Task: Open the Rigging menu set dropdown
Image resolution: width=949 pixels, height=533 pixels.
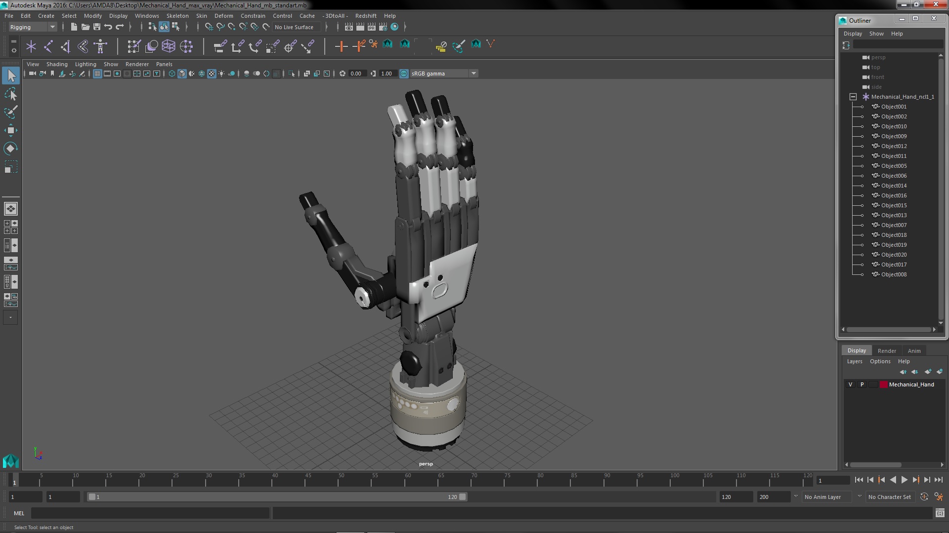Action: [x=33, y=27]
